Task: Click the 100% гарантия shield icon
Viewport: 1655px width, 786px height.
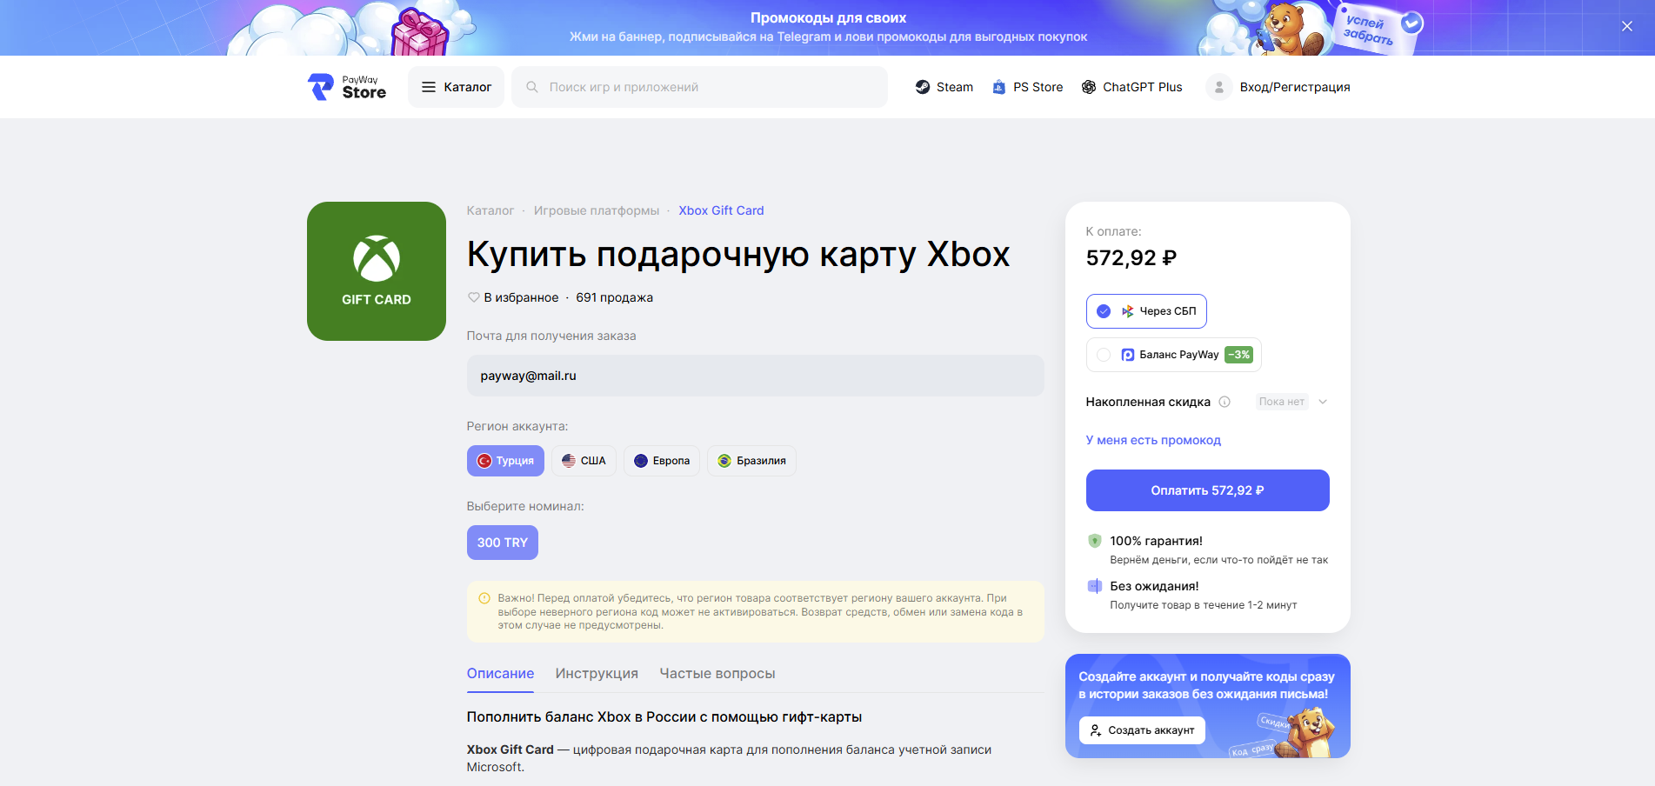Action: coord(1095,541)
